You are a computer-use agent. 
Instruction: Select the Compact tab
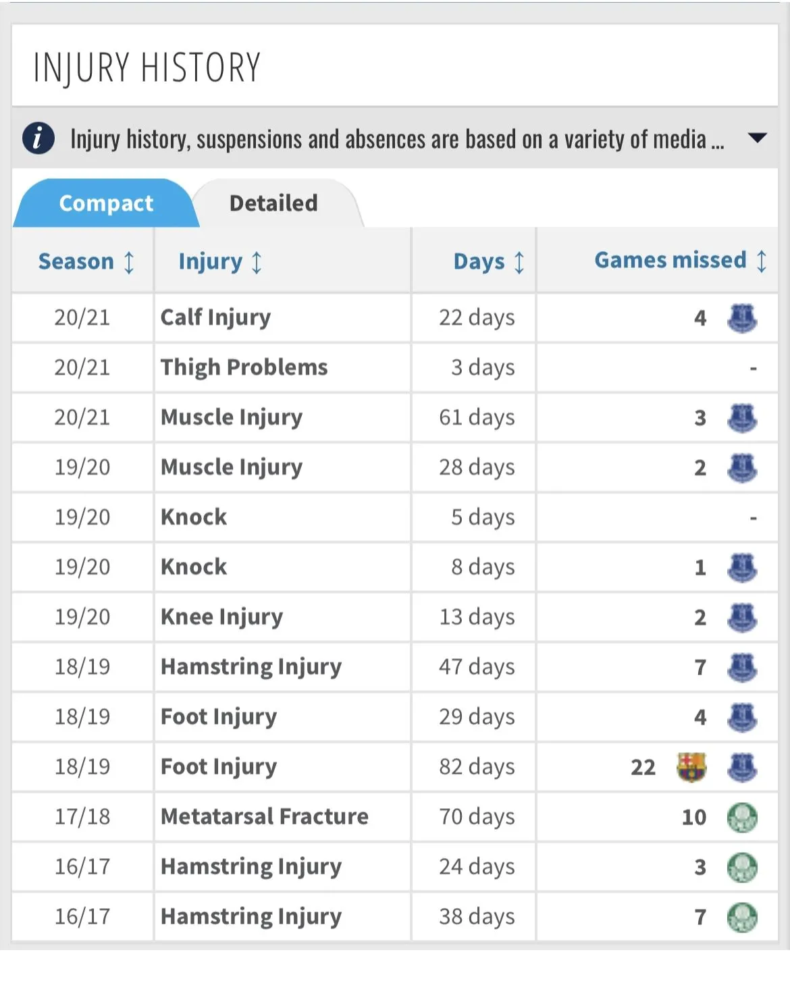click(x=106, y=203)
